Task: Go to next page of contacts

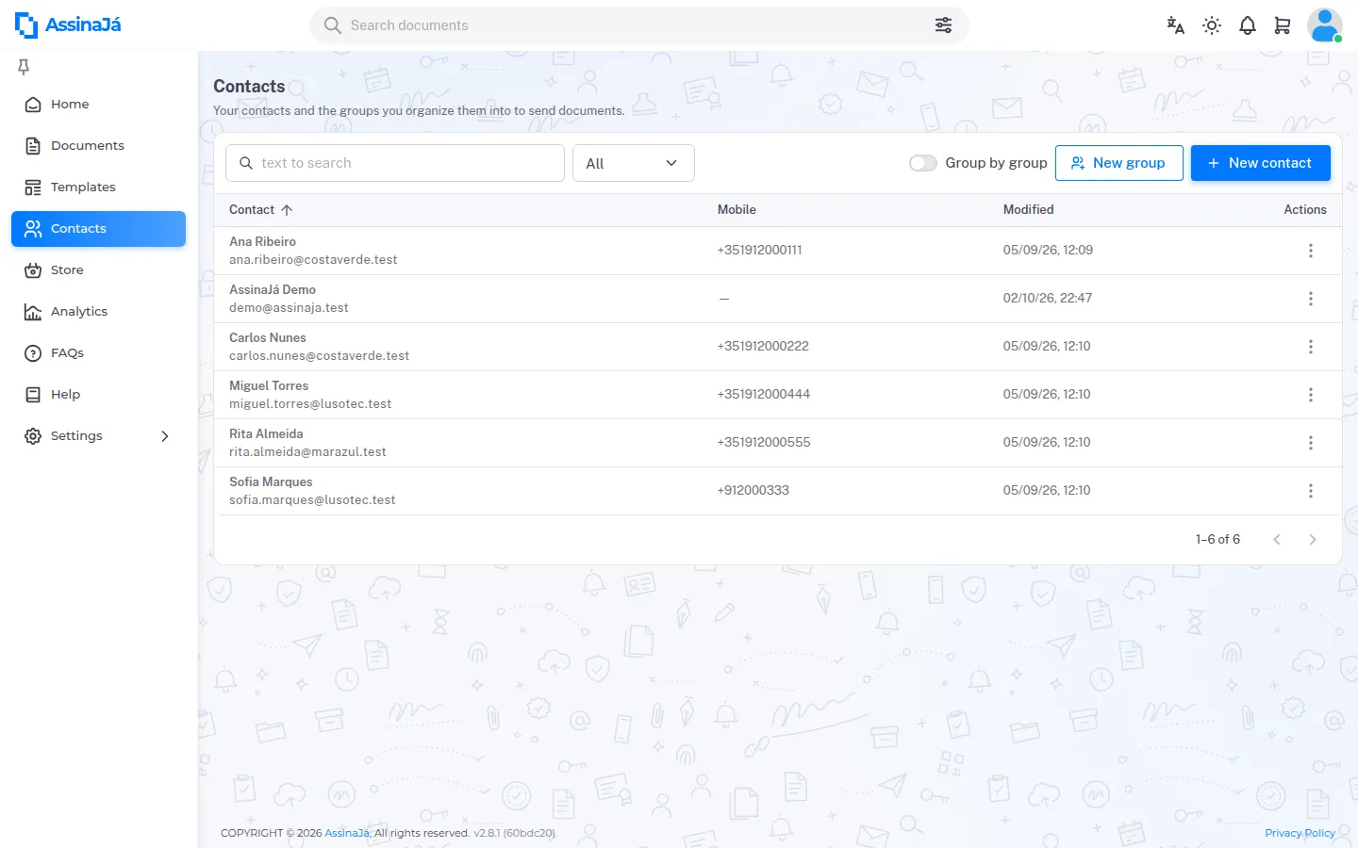Action: [1312, 540]
